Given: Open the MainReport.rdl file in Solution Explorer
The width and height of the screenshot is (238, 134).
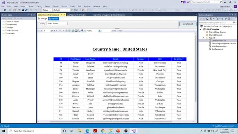Looking at the screenshot, I should coord(219,46).
